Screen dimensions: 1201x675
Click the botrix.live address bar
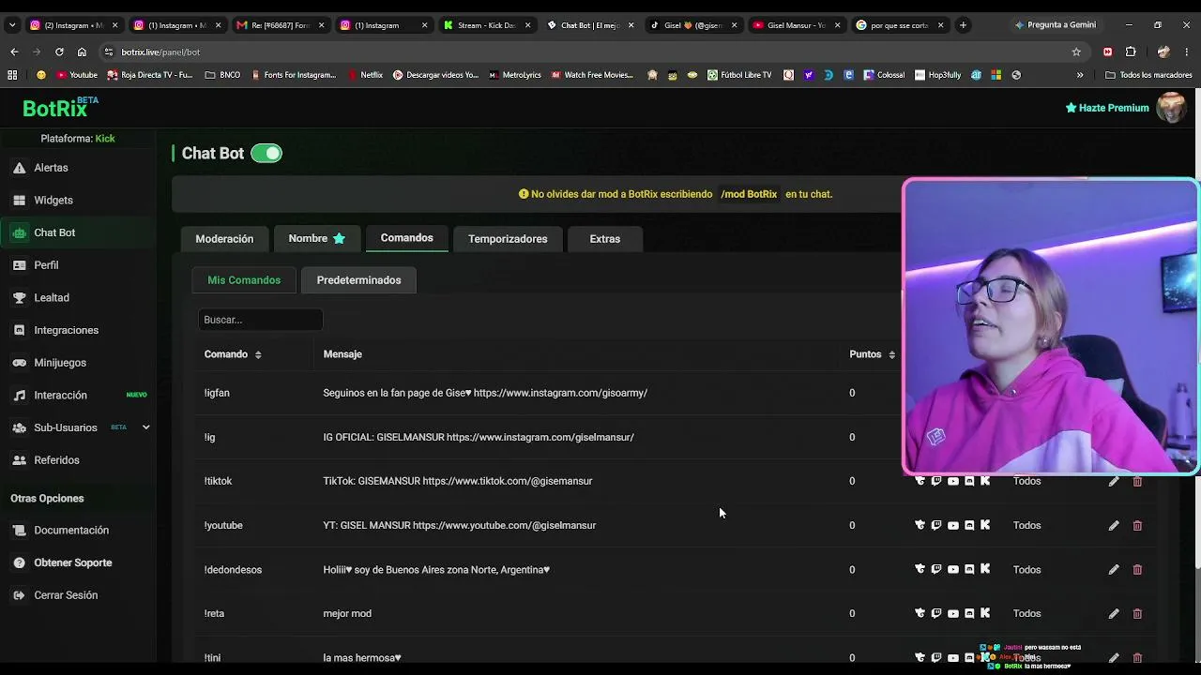pos(591,52)
